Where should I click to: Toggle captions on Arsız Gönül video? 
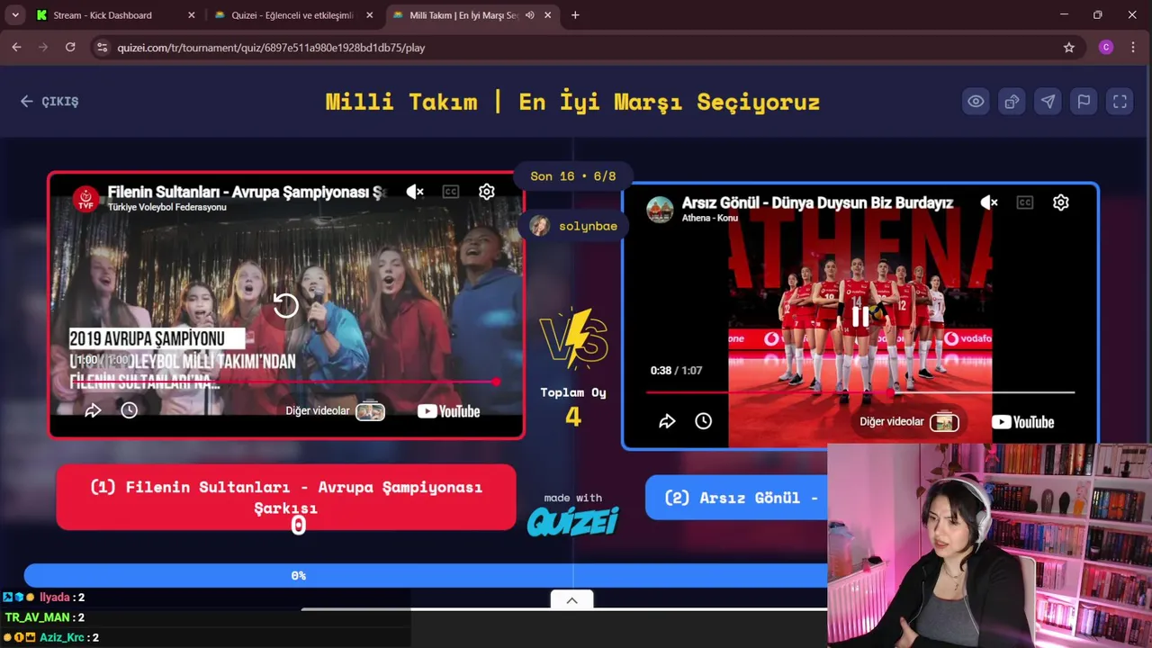coord(1025,202)
